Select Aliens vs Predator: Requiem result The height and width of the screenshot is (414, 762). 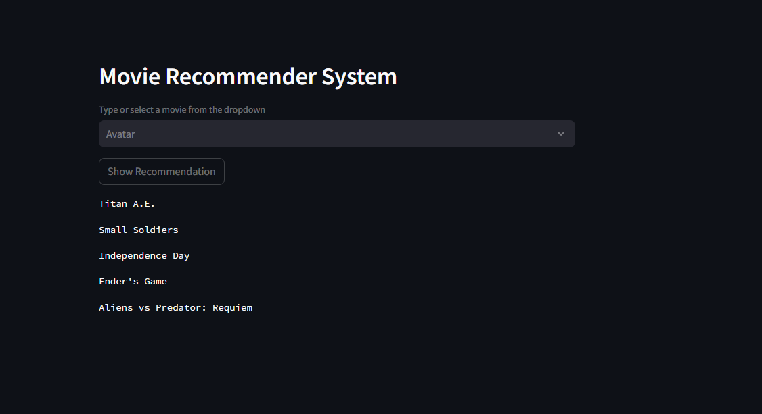point(175,308)
